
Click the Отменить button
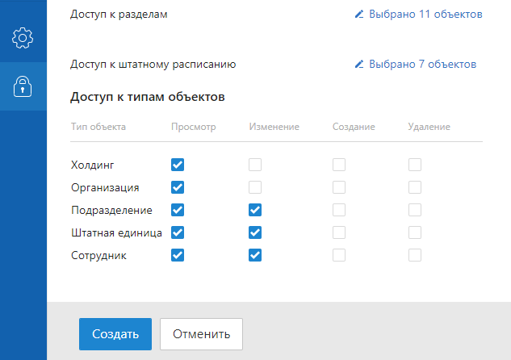201,334
